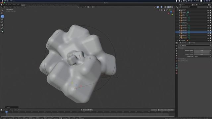Click the Influence Threshold value slider

pyautogui.click(x=202, y=54)
